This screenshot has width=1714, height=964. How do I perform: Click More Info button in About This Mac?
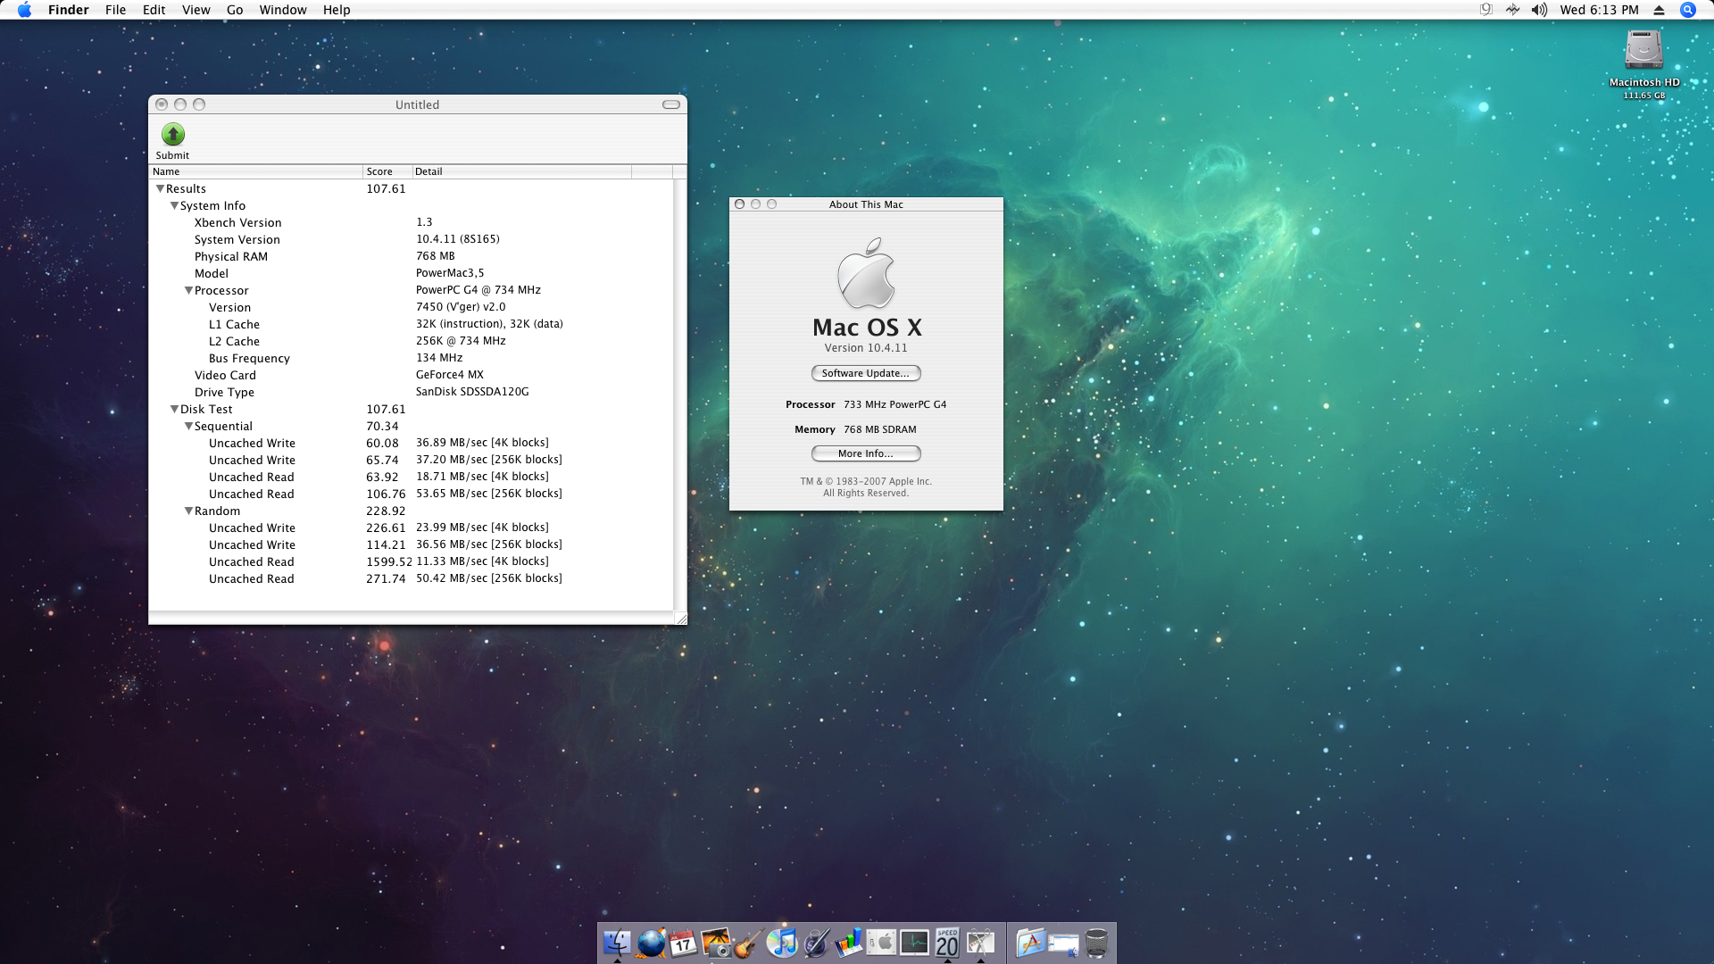(865, 453)
